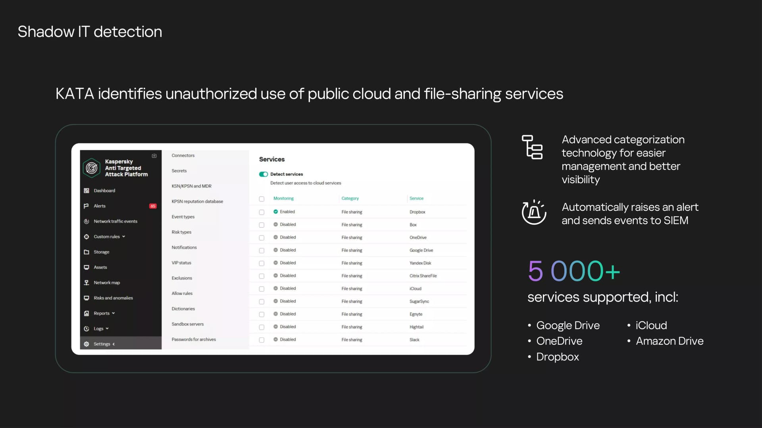This screenshot has width=762, height=428.
Task: Click the Disabled status icon in iCloud row
Action: click(x=275, y=288)
